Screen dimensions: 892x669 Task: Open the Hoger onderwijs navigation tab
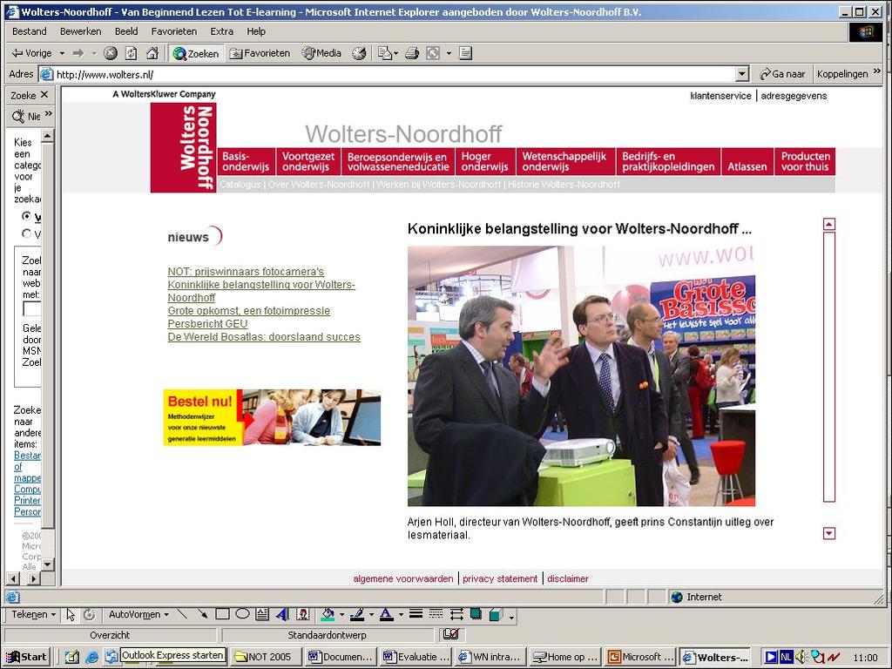[485, 161]
